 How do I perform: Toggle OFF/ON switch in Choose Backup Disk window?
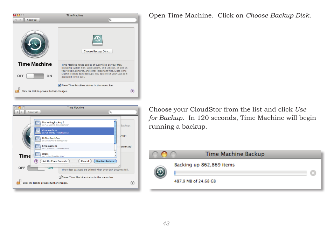[35, 76]
